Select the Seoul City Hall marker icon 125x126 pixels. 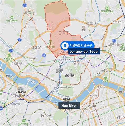(64, 57)
